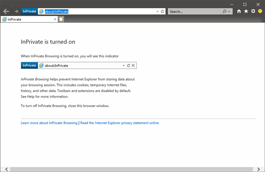Open 'Learn more about InPrivate Browsing' link
Image resolution: width=265 pixels, height=172 pixels.
[49, 123]
